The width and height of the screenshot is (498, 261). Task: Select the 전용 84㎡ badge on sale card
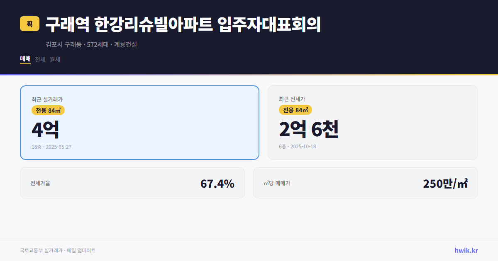pyautogui.click(x=47, y=110)
